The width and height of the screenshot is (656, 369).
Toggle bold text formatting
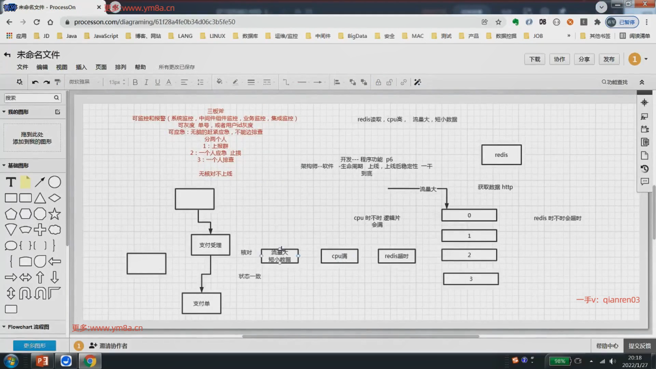coord(135,82)
